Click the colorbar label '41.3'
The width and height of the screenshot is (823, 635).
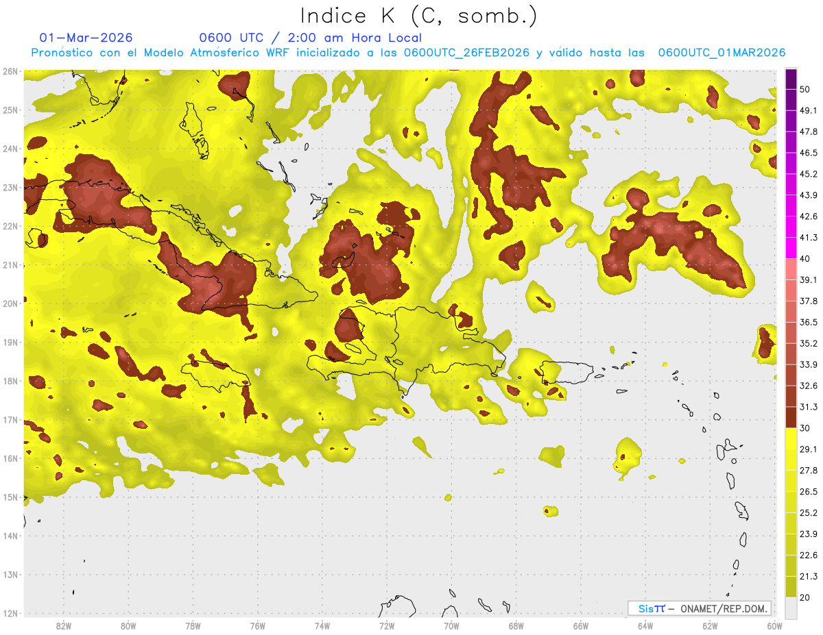point(808,238)
